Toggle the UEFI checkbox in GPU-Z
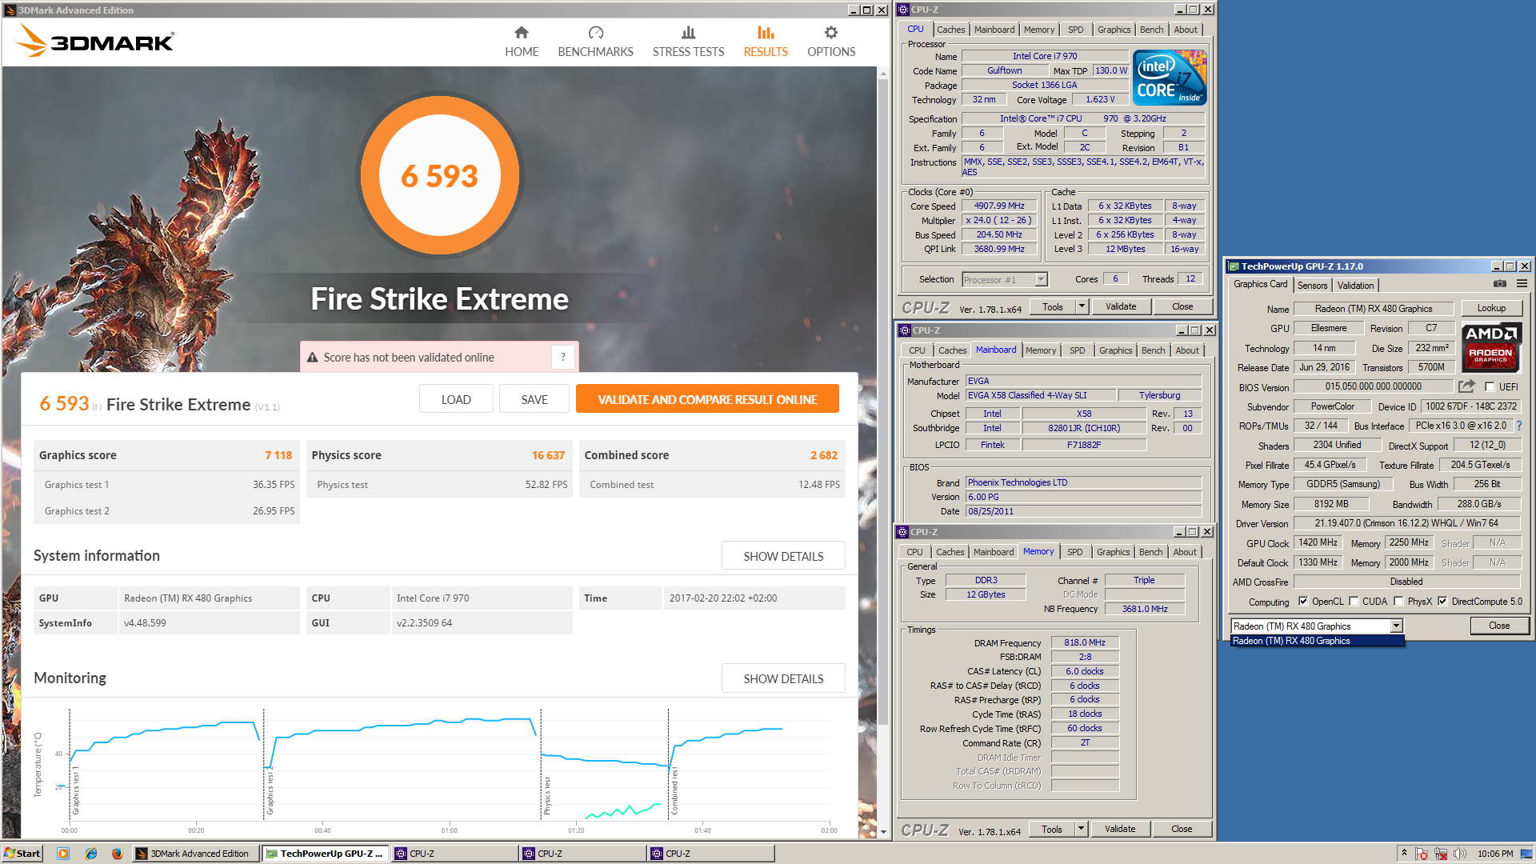Image resolution: width=1536 pixels, height=864 pixels. 1490,386
